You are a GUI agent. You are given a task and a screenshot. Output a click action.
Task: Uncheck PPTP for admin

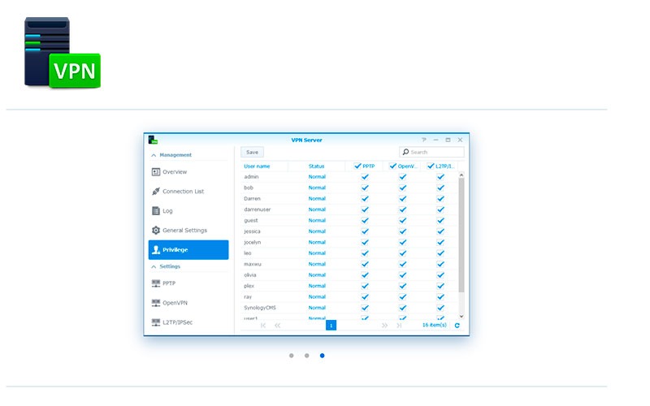click(365, 177)
